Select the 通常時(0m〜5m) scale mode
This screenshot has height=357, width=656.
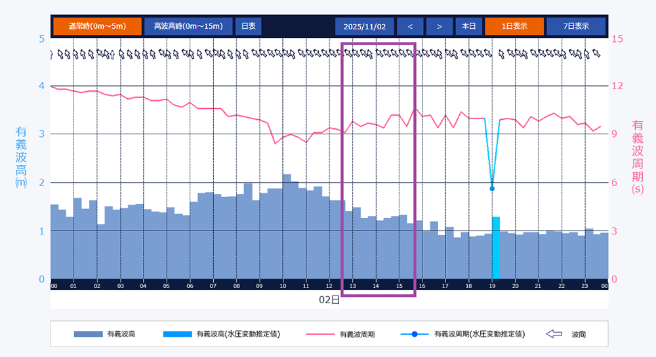pyautogui.click(x=97, y=26)
